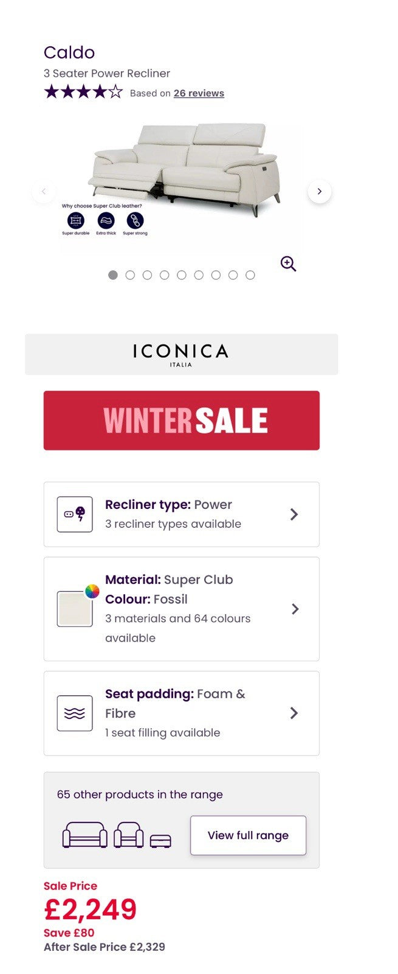Go to next sofa image arrow
The width and height of the screenshot is (398, 974).
pyautogui.click(x=320, y=191)
